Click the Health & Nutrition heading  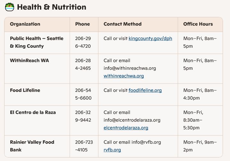(52, 7)
